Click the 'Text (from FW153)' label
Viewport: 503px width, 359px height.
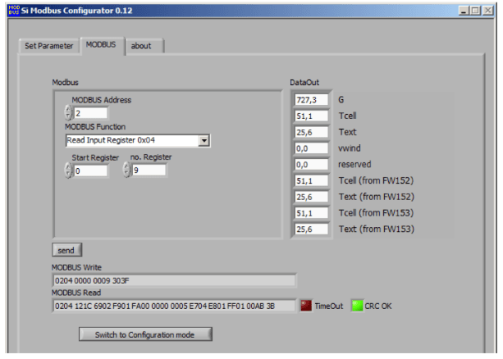coord(377,229)
